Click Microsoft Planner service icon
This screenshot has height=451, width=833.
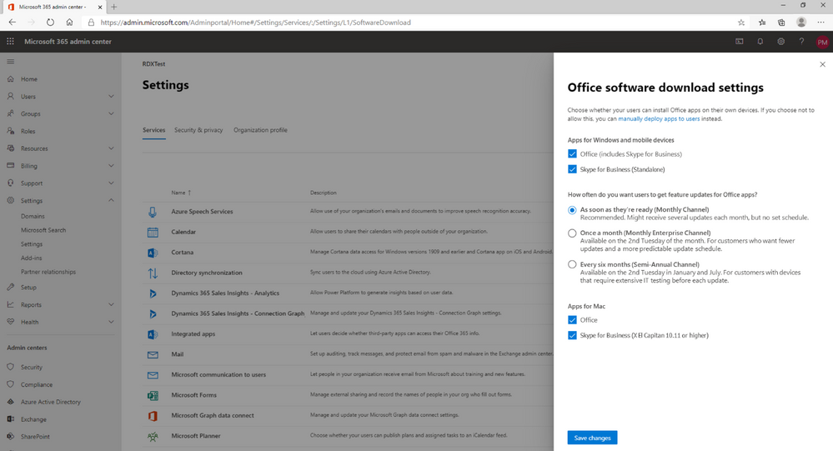coord(153,436)
